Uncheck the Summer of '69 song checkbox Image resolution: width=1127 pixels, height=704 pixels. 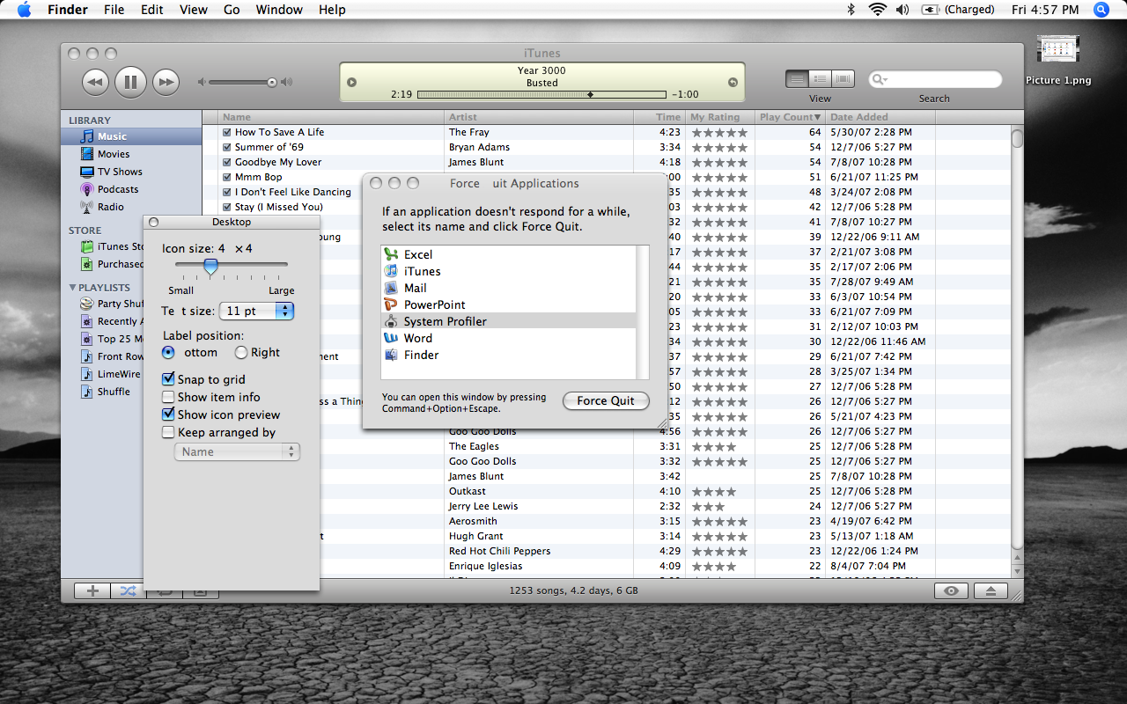tap(227, 147)
